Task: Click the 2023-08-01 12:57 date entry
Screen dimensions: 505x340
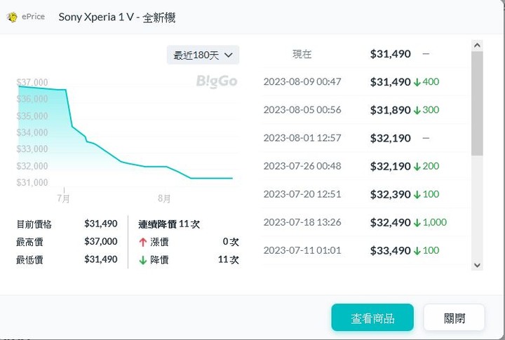Action: tap(302, 138)
